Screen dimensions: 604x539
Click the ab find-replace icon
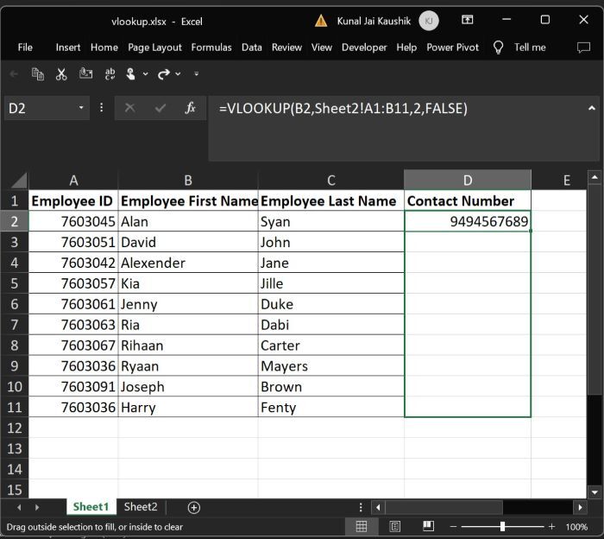point(110,73)
